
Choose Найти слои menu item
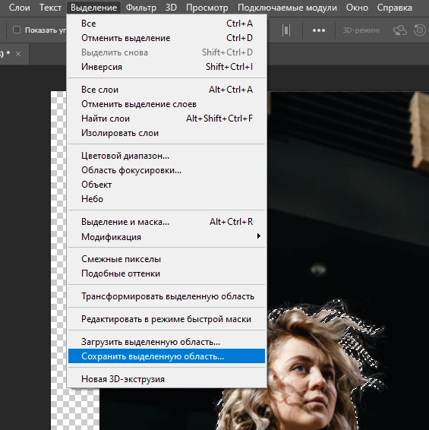pos(167,119)
